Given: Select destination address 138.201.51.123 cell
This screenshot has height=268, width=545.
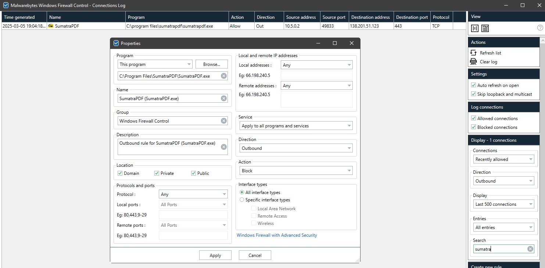Looking at the screenshot, I should 371,26.
